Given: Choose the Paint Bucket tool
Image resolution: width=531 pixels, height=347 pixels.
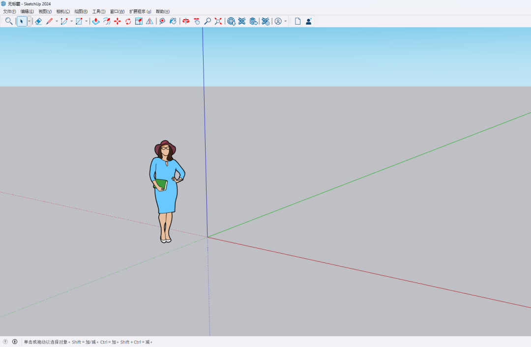Looking at the screenshot, I should pyautogui.click(x=173, y=21).
